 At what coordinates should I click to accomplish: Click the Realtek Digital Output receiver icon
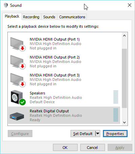17,116
